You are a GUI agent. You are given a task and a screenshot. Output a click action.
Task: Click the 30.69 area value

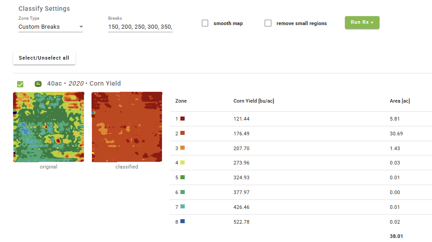pos(396,134)
